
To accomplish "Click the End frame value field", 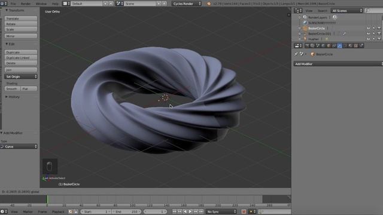I will [x=127, y=211].
